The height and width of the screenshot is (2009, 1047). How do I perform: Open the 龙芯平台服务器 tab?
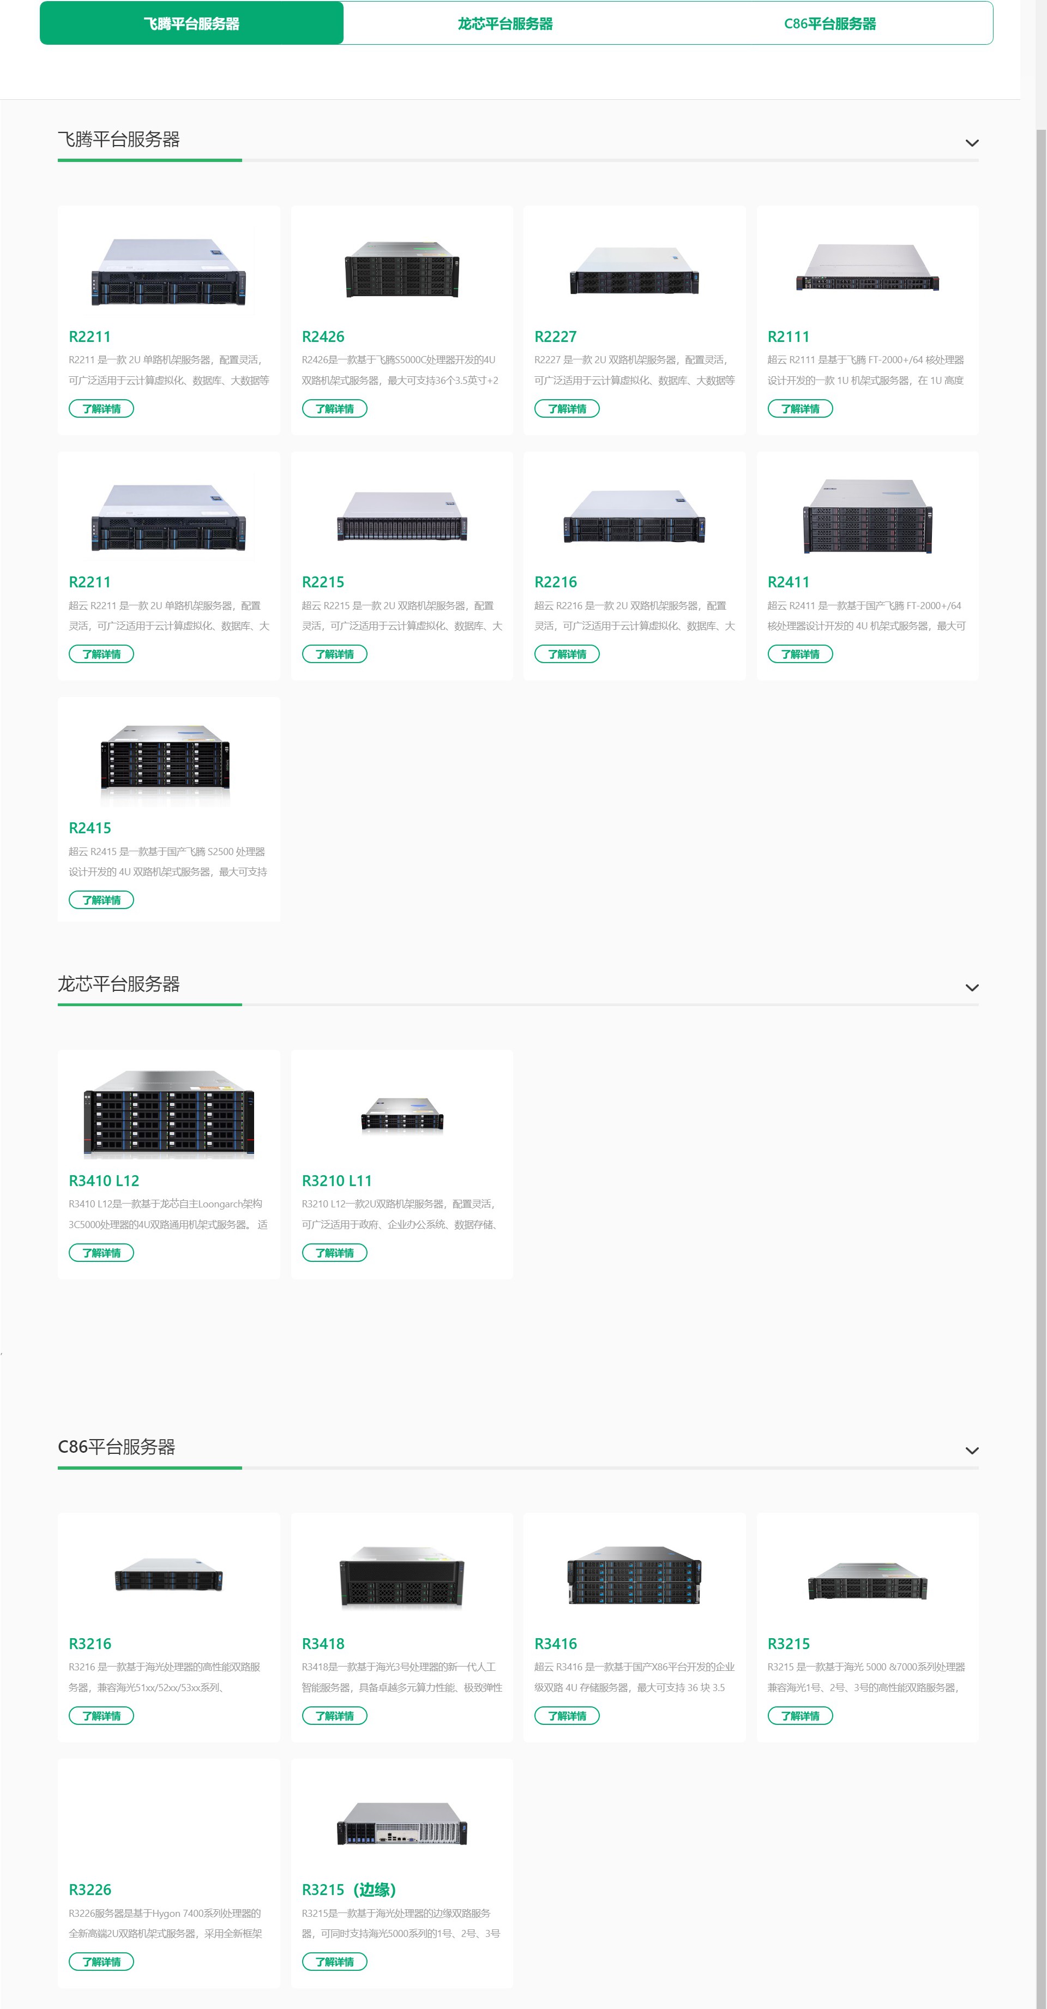(504, 23)
